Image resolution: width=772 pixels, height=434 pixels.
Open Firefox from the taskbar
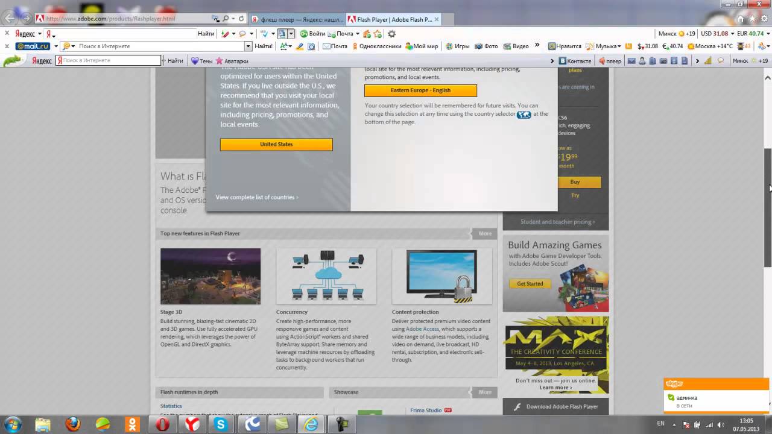(x=73, y=424)
